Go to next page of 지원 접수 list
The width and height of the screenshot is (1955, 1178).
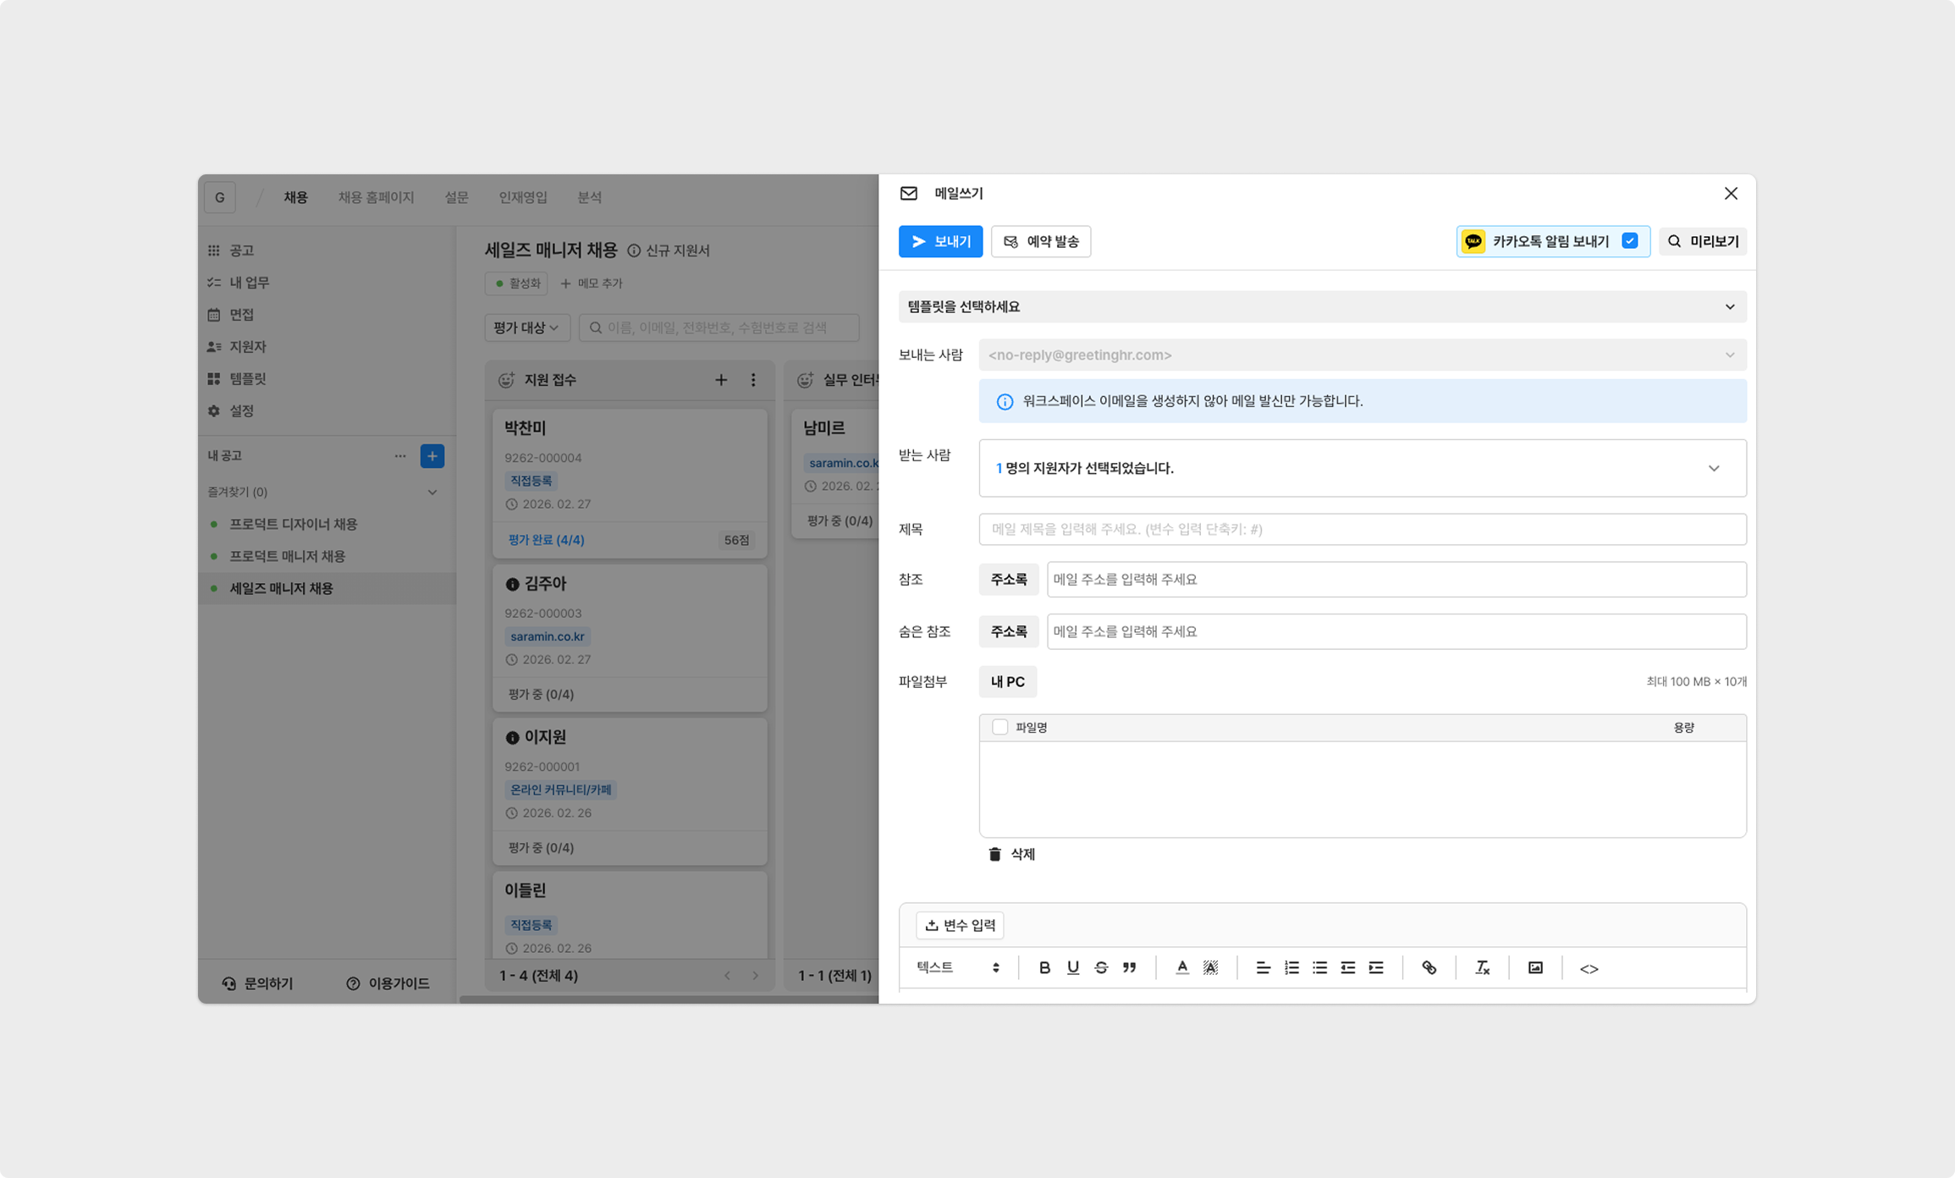[x=756, y=976]
